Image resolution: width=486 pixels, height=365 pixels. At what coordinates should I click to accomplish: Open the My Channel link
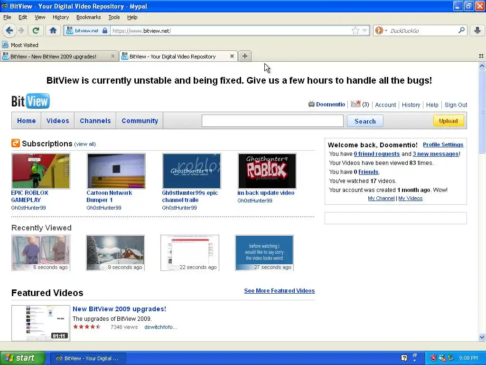click(x=381, y=198)
